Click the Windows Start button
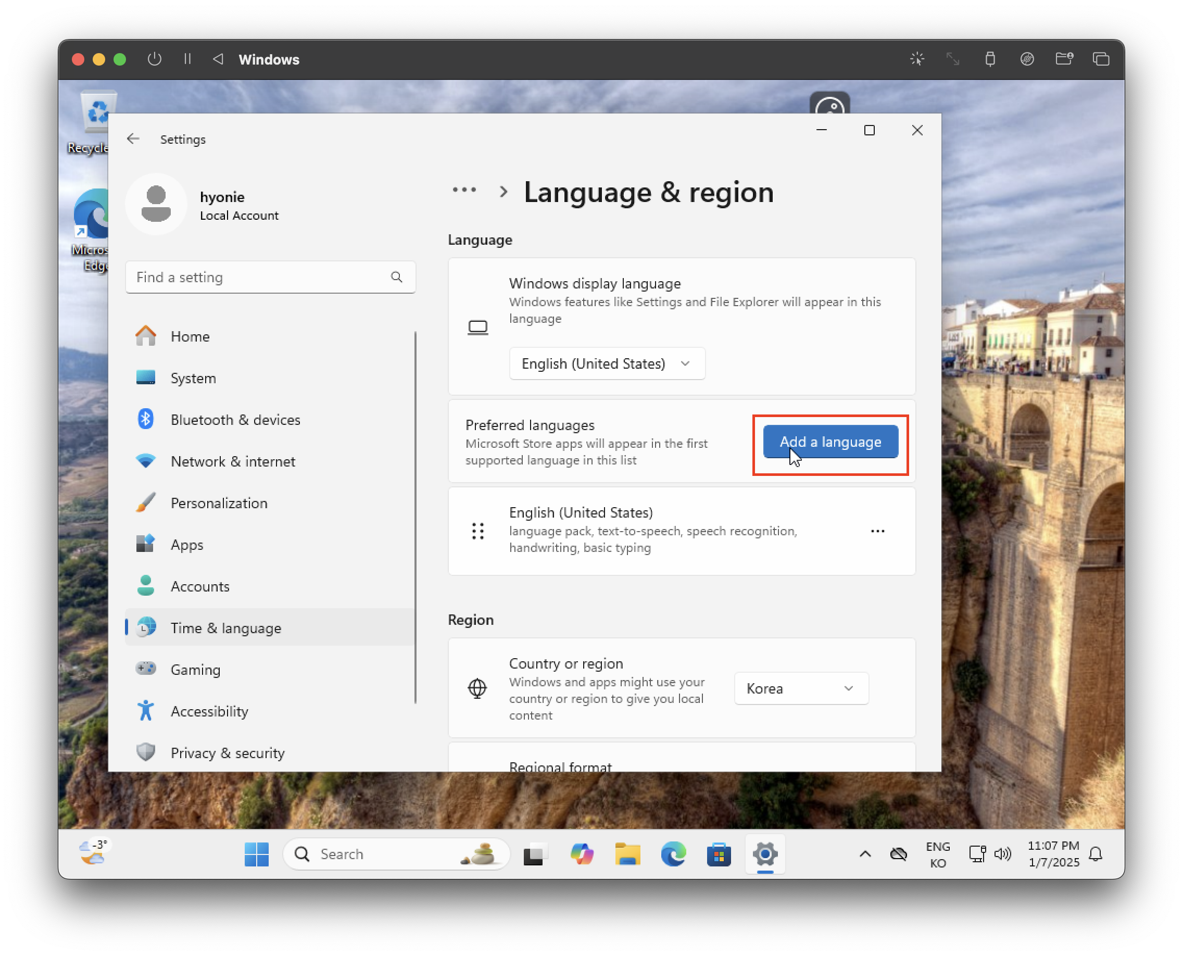Screen dimensions: 1183x956 257,854
